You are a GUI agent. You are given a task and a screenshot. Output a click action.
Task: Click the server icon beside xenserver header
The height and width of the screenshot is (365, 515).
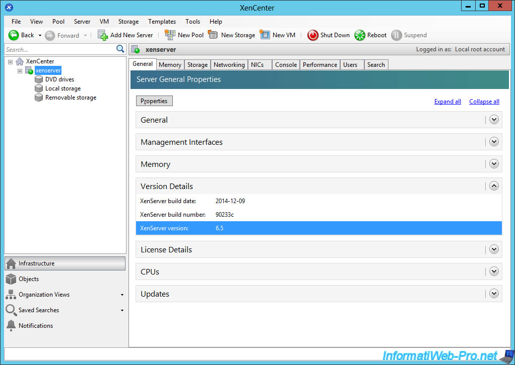pyautogui.click(x=136, y=49)
